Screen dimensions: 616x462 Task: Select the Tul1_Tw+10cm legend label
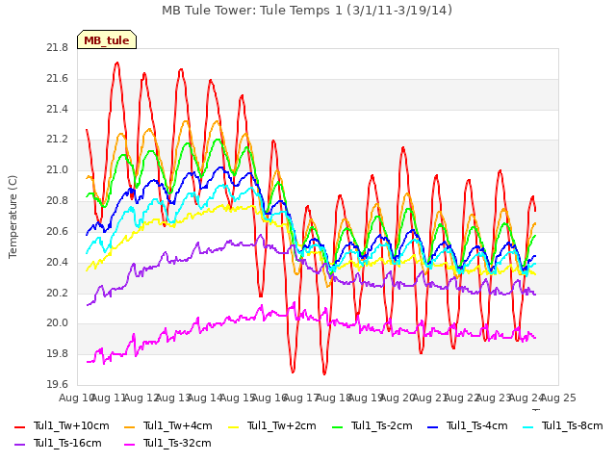71,425
